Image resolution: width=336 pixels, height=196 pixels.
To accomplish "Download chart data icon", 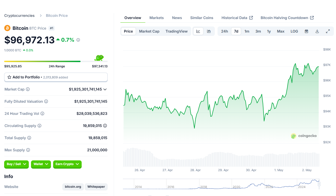I will (x=317, y=31).
